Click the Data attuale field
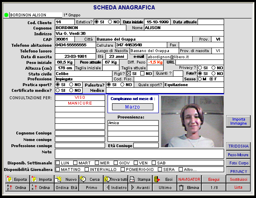The height and width of the screenshot is (198, 256). pyautogui.click(x=211, y=22)
